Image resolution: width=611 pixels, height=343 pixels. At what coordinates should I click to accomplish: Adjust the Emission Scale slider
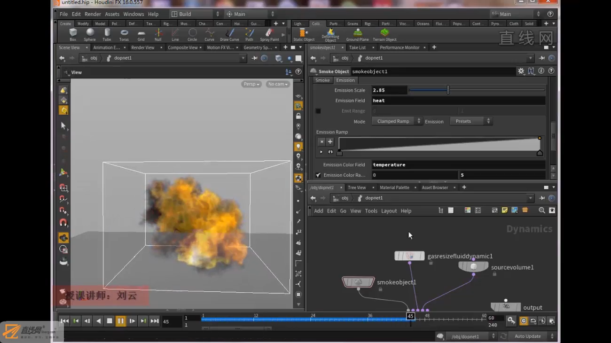477,90
